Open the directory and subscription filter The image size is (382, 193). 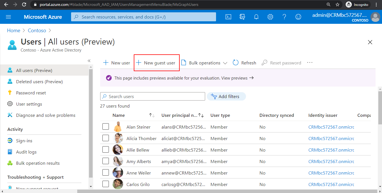pyautogui.click(x=242, y=17)
